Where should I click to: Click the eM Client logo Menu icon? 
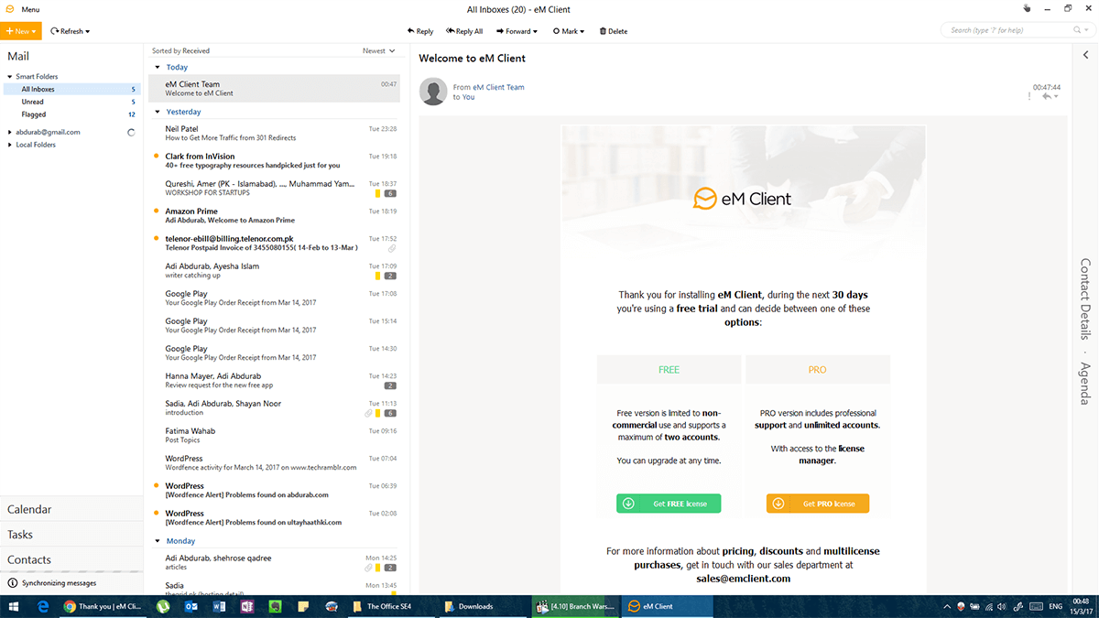click(8, 9)
